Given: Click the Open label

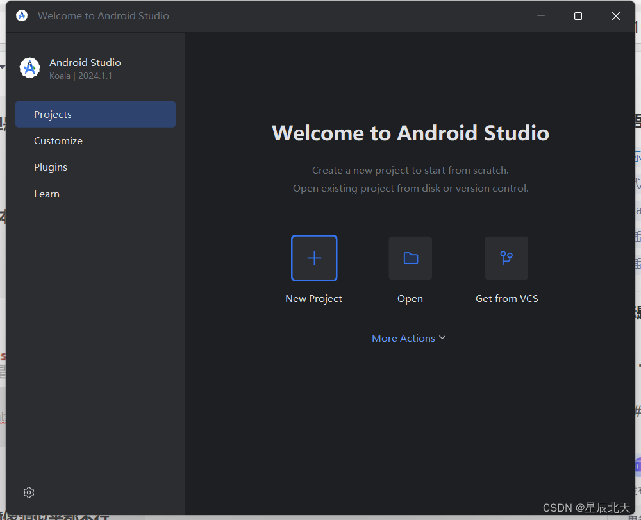Looking at the screenshot, I should [x=410, y=299].
